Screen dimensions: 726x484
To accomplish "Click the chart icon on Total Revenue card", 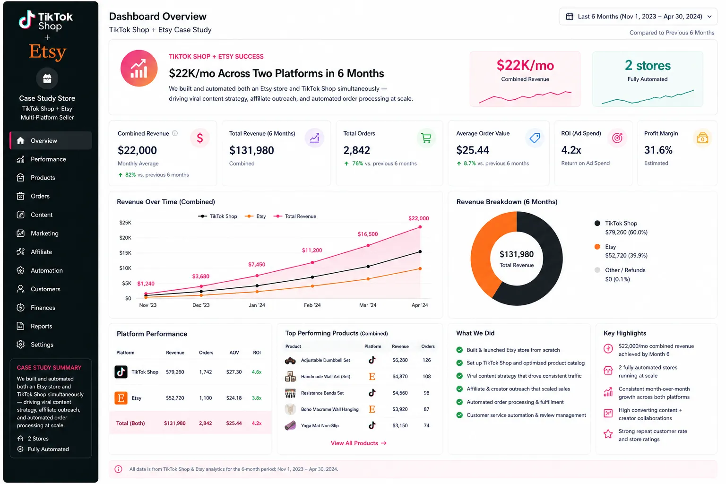I will tap(314, 138).
